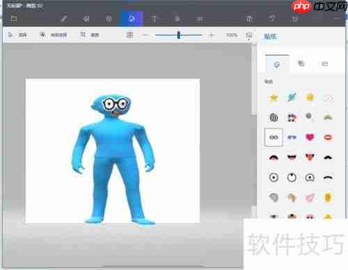Click the Paste icon in top bar

click(249, 19)
